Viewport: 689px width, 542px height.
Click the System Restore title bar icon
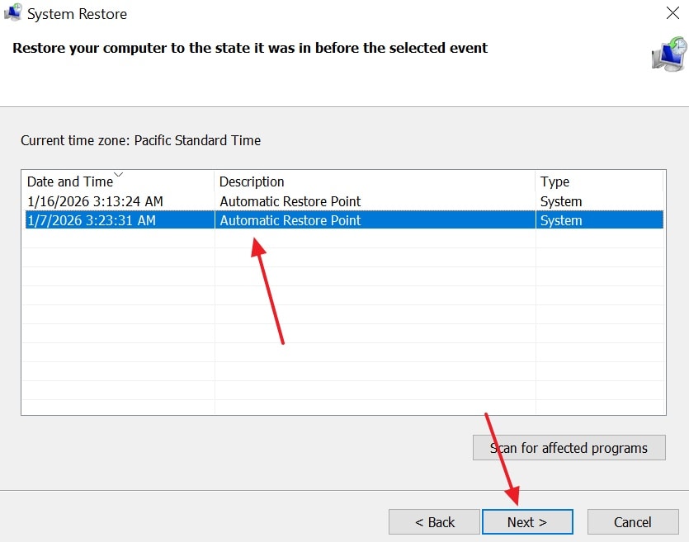(x=12, y=13)
